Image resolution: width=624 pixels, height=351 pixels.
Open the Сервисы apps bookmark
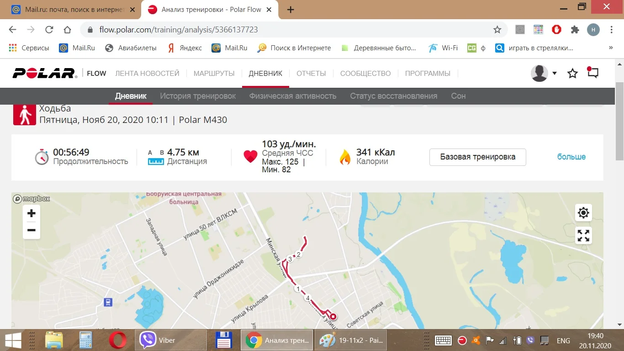pos(29,48)
